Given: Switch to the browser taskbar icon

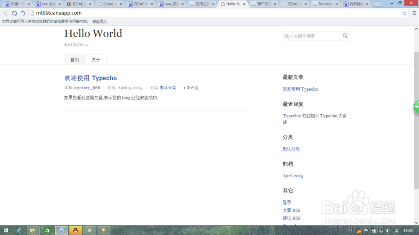Looking at the screenshot, I should (x=62, y=230).
